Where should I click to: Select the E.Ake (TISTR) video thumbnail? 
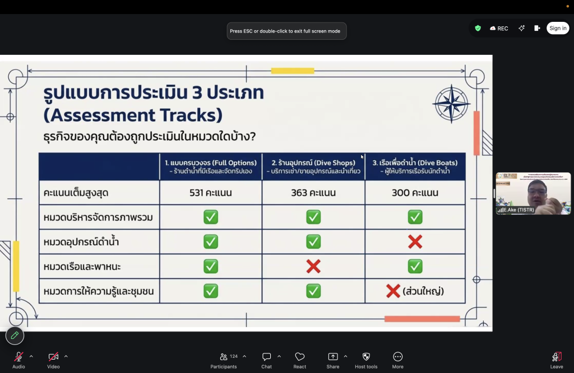533,193
